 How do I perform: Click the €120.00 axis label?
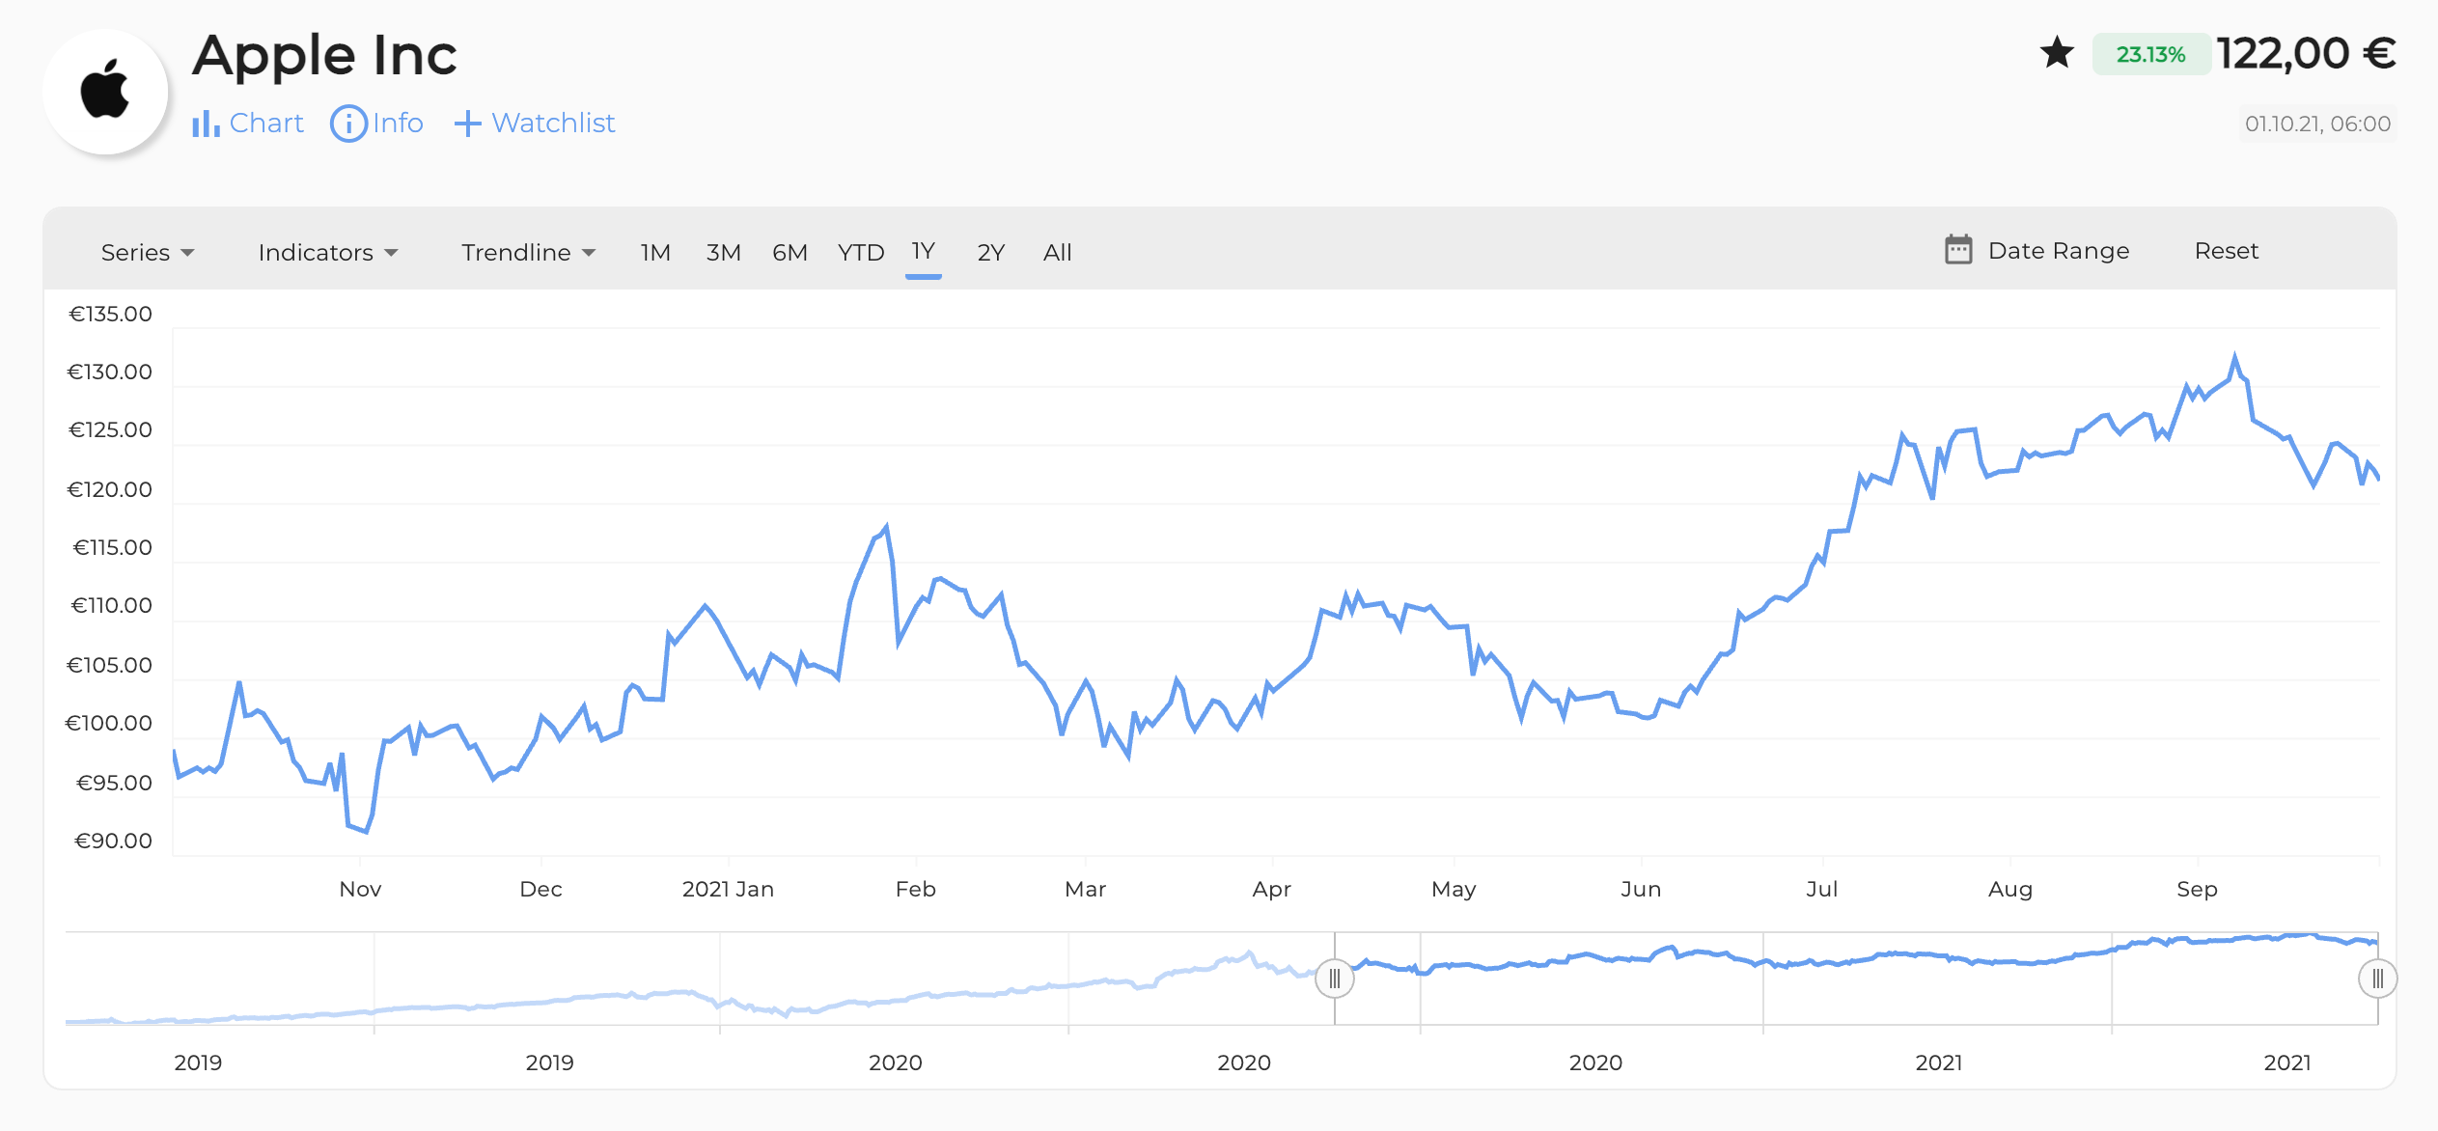(x=109, y=489)
